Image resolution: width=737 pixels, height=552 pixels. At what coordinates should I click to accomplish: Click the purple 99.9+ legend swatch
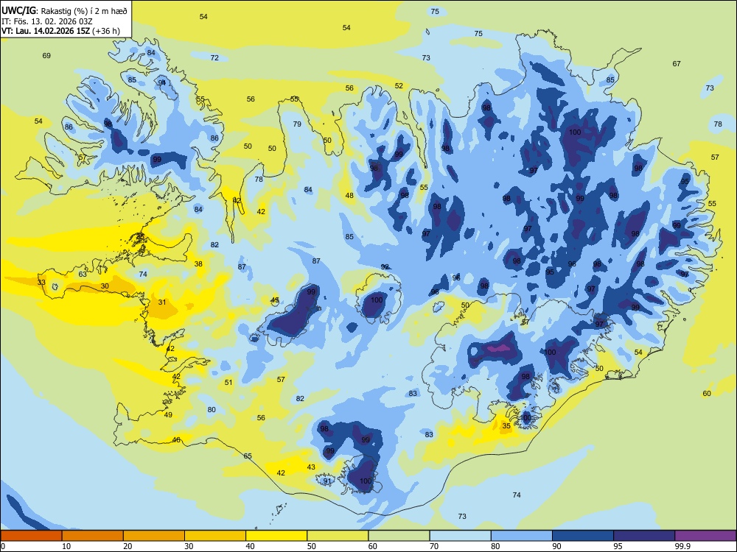click(x=705, y=536)
